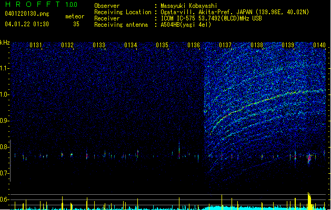Click the 0137 time marker
Image resolution: width=331 pixels, height=210 pixels.
225,45
